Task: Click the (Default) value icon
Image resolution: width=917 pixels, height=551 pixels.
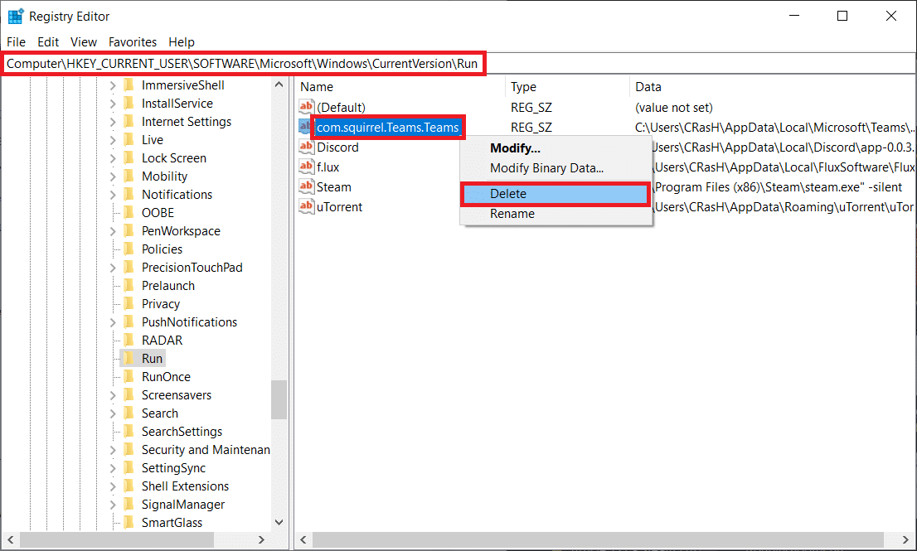Action: [307, 108]
